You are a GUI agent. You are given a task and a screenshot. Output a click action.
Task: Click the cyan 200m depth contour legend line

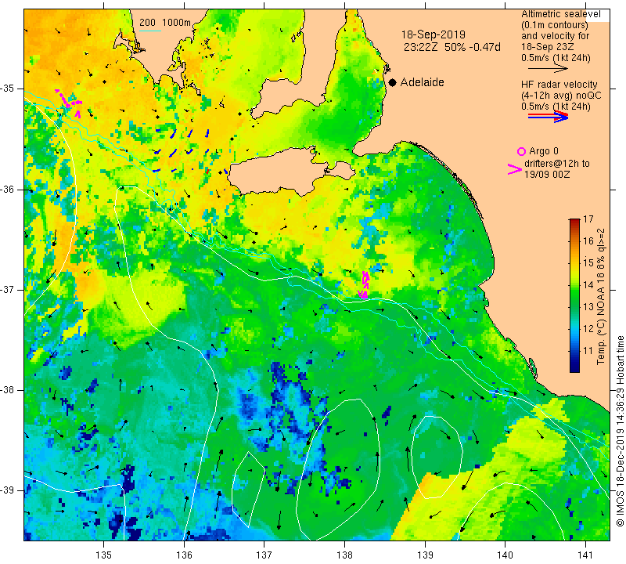(x=149, y=31)
